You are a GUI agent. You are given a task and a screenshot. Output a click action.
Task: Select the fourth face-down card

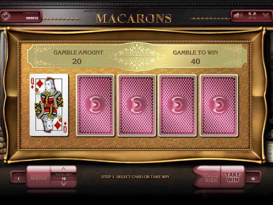point(219,105)
